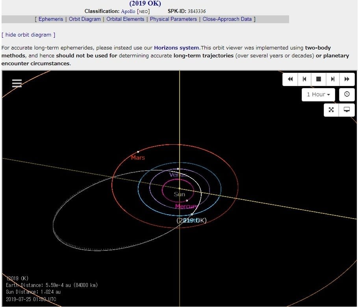Screen dimensions: 358x307
Task: Open the Close-Approach Data link
Action: (x=227, y=19)
